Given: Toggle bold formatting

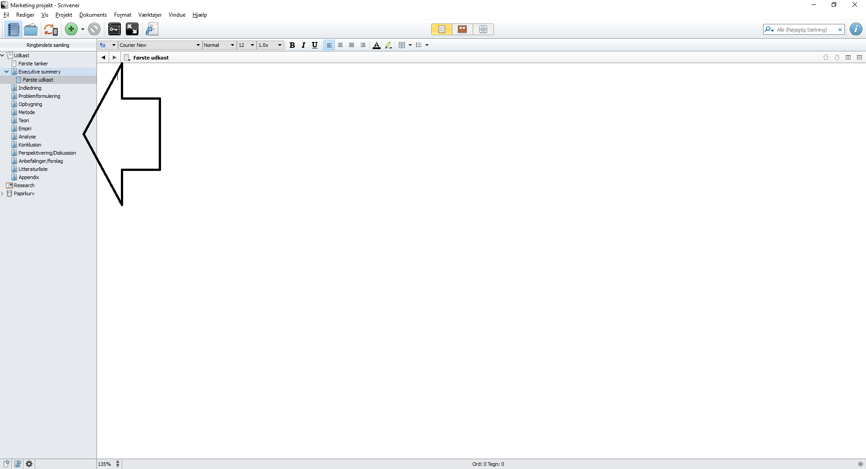Looking at the screenshot, I should [292, 45].
